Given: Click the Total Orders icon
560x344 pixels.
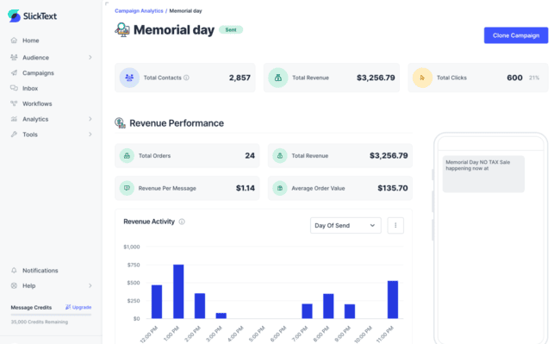Looking at the screenshot, I should pos(127,155).
